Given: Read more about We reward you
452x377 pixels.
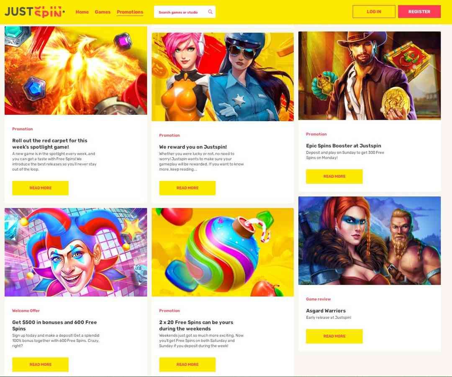Looking at the screenshot, I should 187,188.
